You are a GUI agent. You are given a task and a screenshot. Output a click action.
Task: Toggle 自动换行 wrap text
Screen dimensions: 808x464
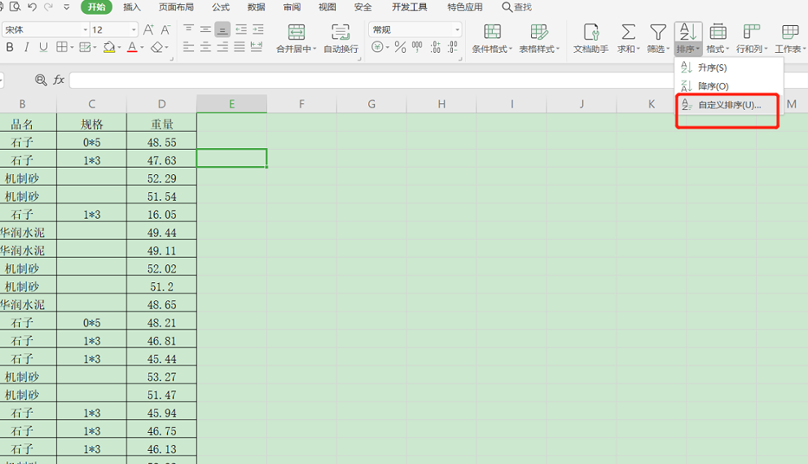(x=340, y=39)
